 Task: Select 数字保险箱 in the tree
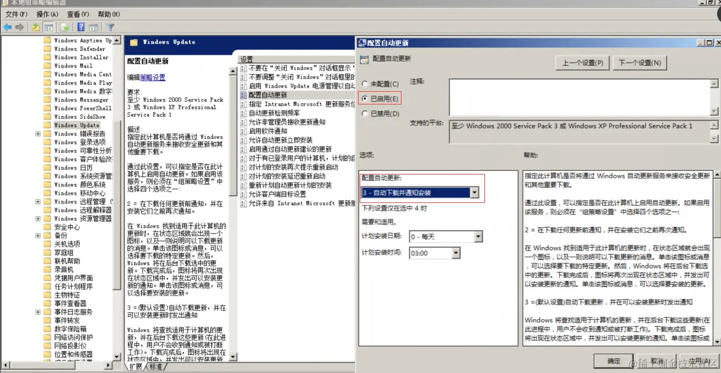point(70,329)
